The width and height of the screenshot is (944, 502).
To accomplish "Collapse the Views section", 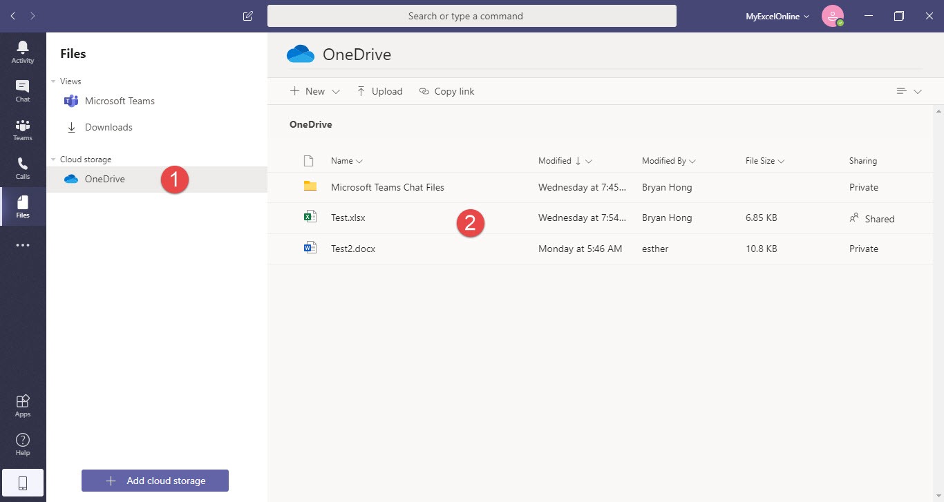I will [54, 81].
